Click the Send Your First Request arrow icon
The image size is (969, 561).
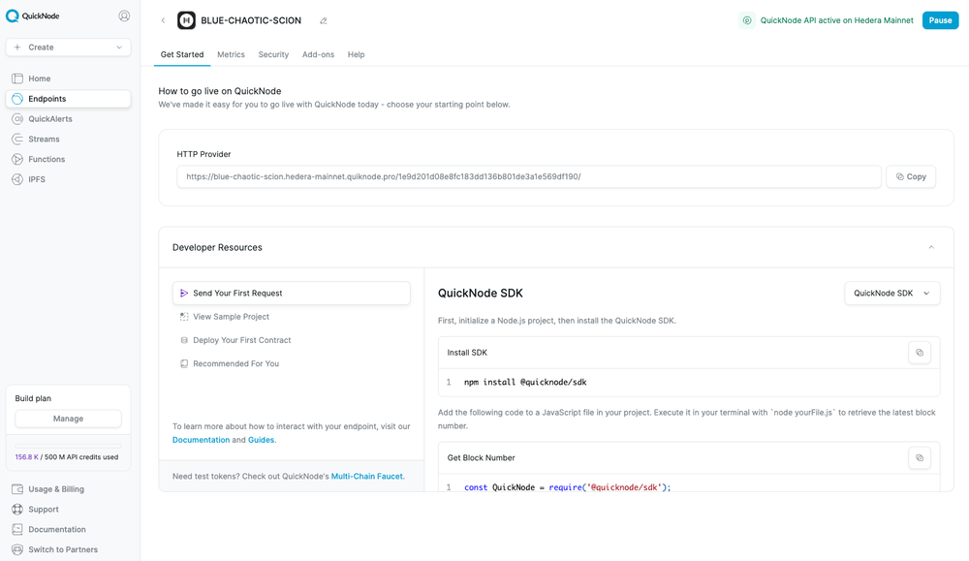coord(183,294)
